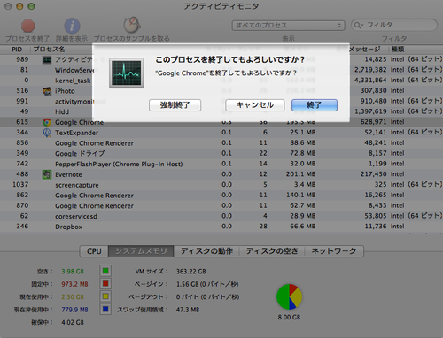Click into the フィルタ search field

coord(394,25)
